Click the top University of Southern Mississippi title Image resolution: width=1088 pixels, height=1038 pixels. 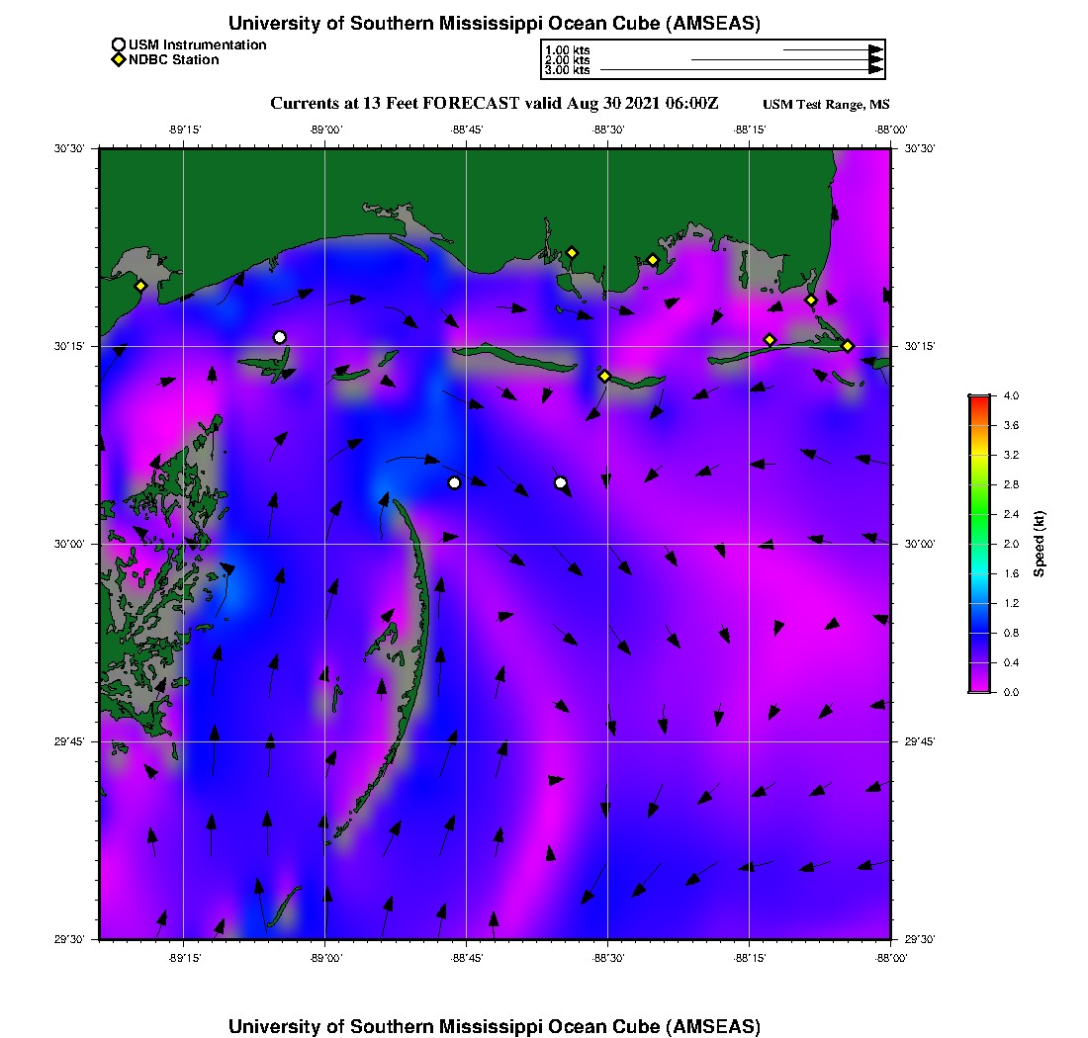(494, 23)
